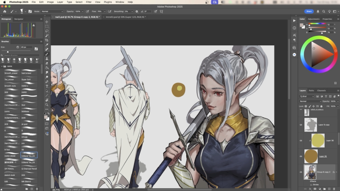340x191 pixels.
Task: Open the brush Mode dropdown
Action: tap(51, 11)
